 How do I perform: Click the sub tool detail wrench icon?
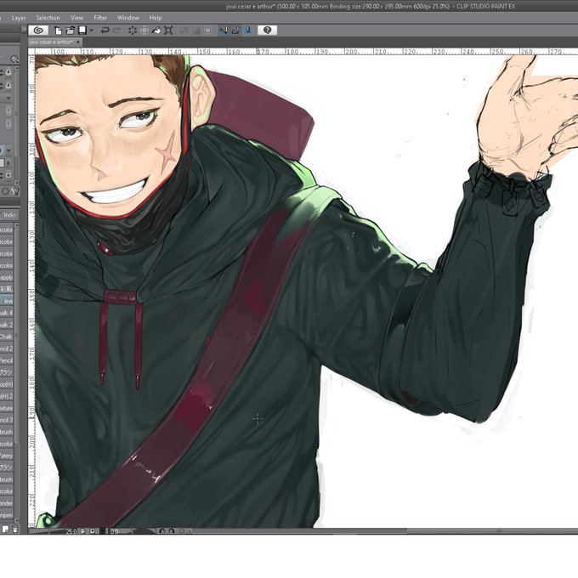pos(16,190)
